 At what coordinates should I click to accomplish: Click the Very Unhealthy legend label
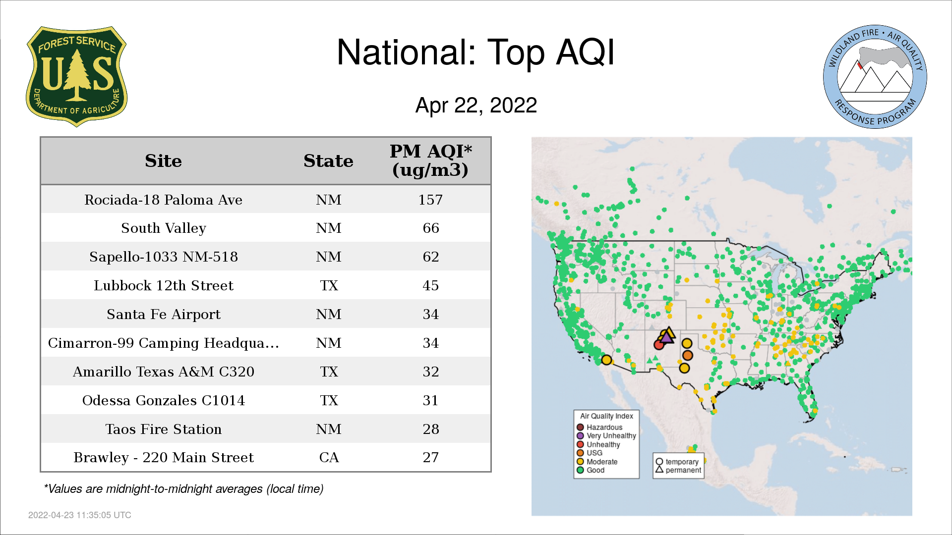click(x=611, y=436)
